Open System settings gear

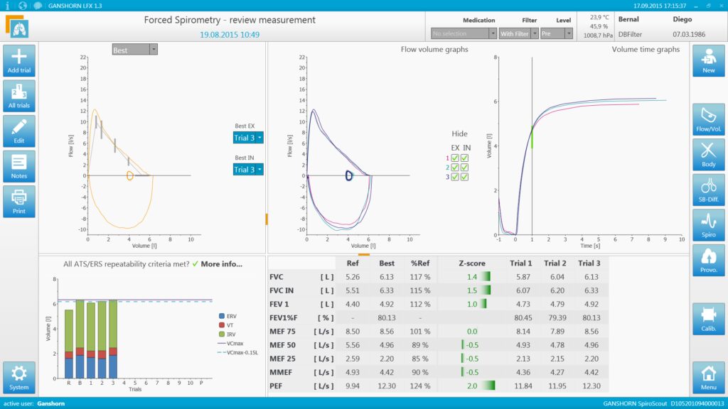(19, 378)
